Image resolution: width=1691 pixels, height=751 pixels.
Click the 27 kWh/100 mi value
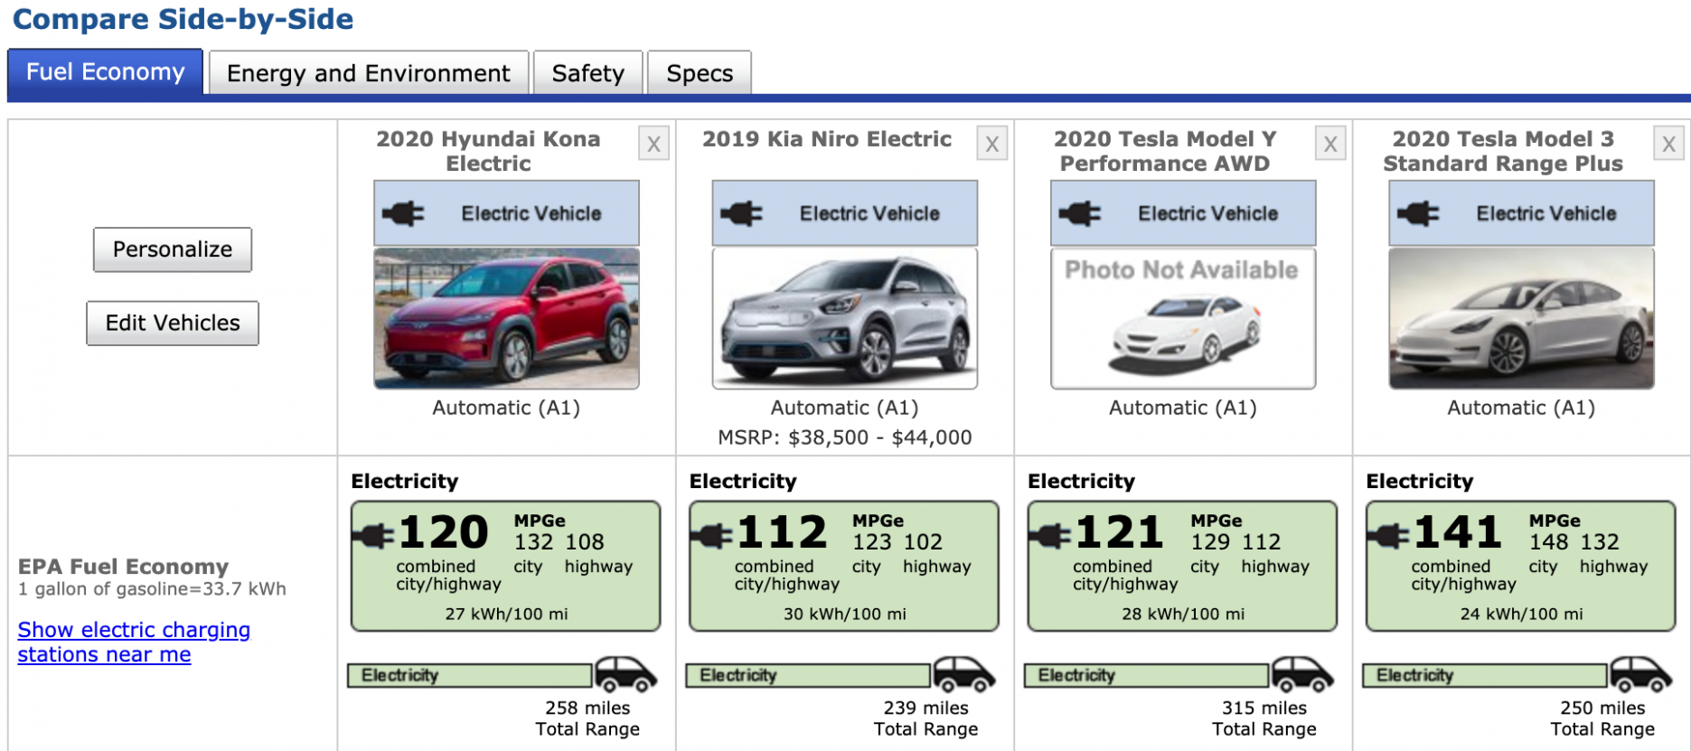coord(506,615)
